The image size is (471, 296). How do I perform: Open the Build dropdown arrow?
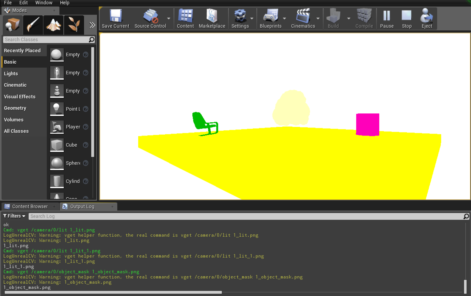pyautogui.click(x=348, y=19)
